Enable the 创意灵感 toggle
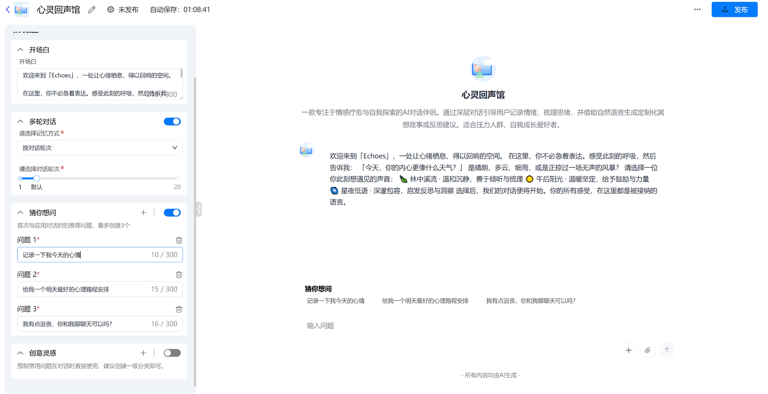The width and height of the screenshot is (768, 394). [x=172, y=353]
